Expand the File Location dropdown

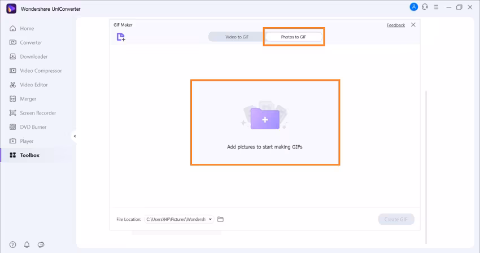point(210,219)
